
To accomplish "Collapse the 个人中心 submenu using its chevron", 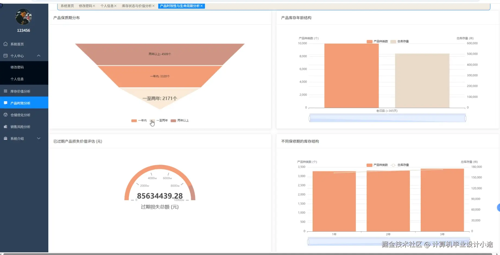I will pos(39,56).
